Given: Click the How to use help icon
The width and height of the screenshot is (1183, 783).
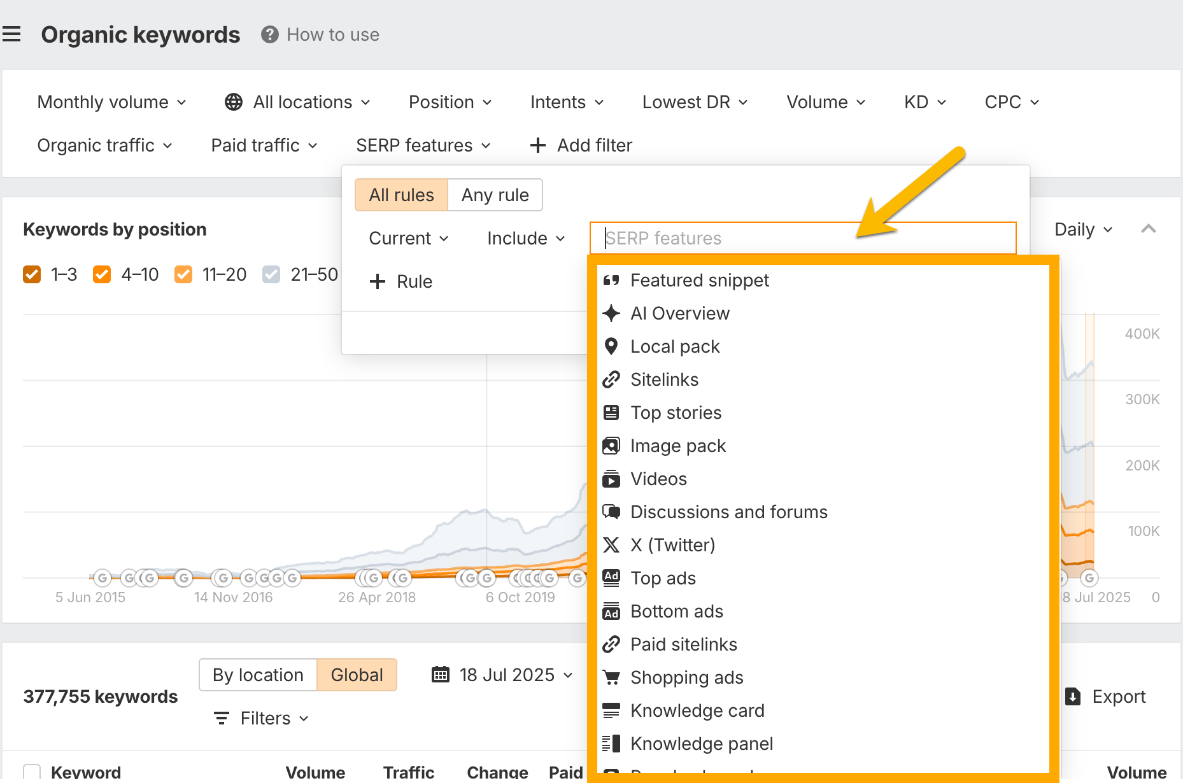Looking at the screenshot, I should pos(269,34).
